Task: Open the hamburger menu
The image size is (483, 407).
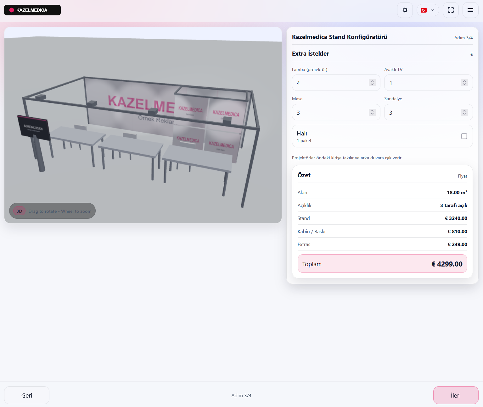Action: 470,10
